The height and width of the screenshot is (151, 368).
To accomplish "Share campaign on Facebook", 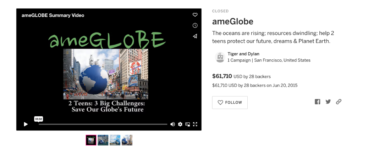I will [x=317, y=102].
